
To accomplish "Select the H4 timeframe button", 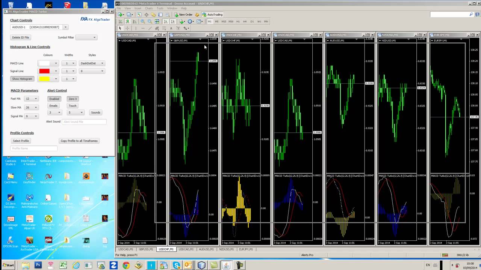I will [245, 21].
